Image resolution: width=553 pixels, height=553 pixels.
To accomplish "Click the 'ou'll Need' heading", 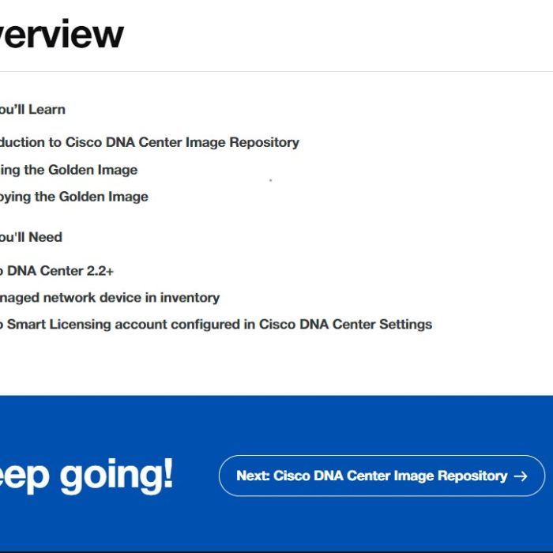I will coord(31,237).
